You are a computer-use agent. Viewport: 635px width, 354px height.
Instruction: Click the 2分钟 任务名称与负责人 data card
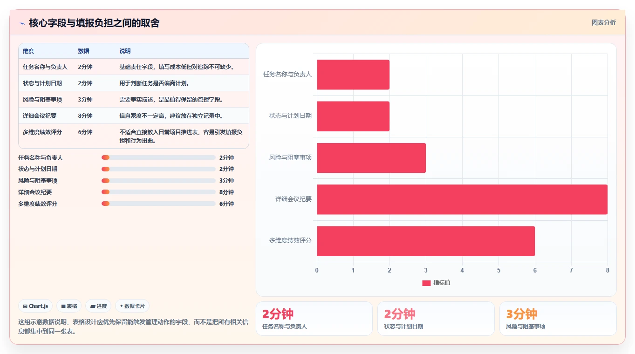tap(314, 319)
